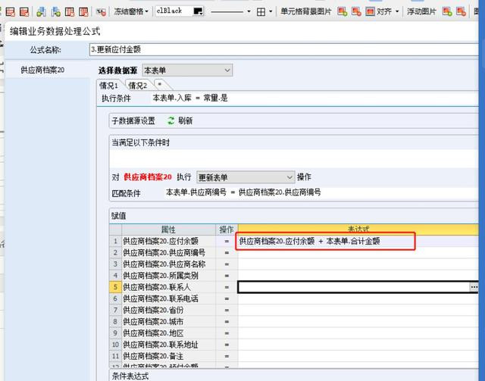Click the second red table delete icon

[23, 12]
